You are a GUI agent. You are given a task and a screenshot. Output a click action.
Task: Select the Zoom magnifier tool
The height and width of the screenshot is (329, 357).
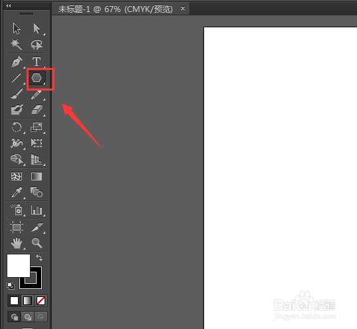pos(37,242)
